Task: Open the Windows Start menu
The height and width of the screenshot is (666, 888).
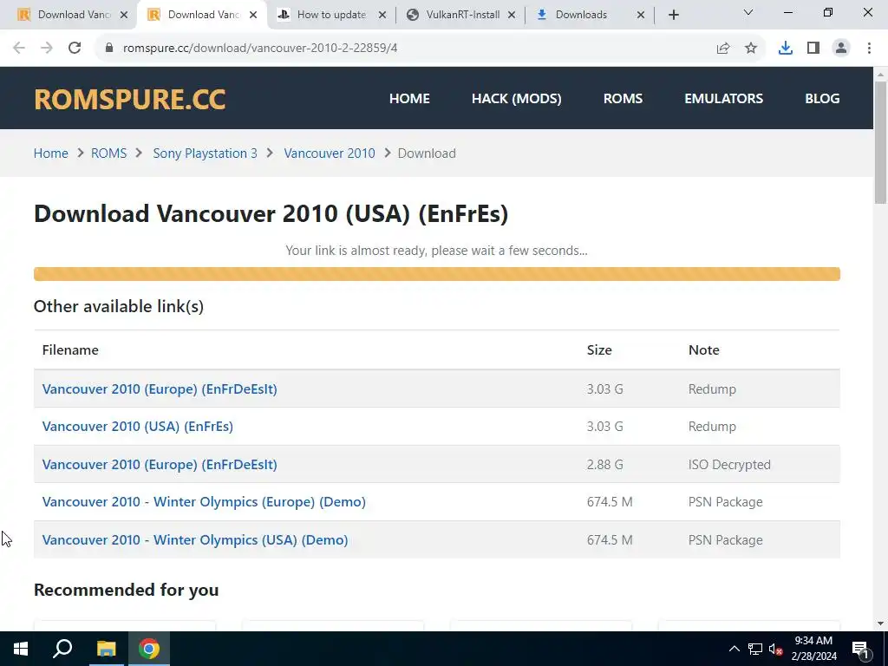Action: click(21, 649)
